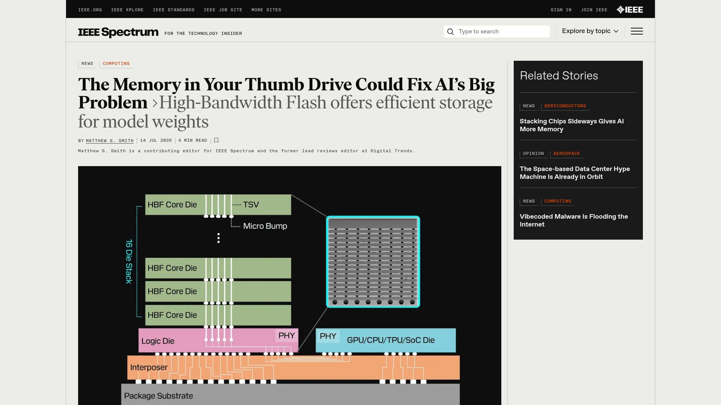The height and width of the screenshot is (405, 721).
Task: Select the NEWS tag above the headline
Action: tap(87, 64)
